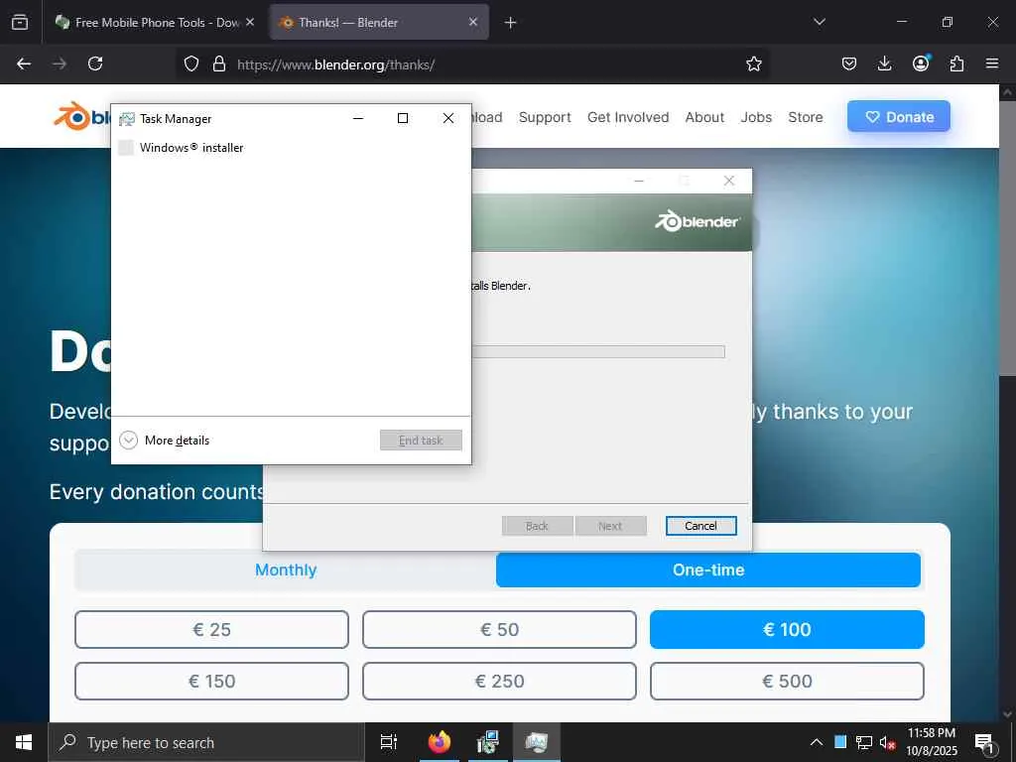Expand More details in Task Manager

pyautogui.click(x=165, y=441)
